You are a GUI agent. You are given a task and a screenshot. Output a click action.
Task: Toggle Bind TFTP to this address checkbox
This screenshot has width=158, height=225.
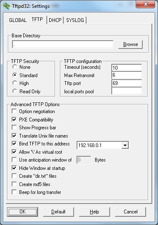click(x=14, y=144)
